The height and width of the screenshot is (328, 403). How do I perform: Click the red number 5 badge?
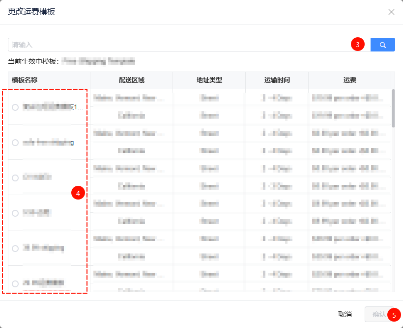(394, 314)
